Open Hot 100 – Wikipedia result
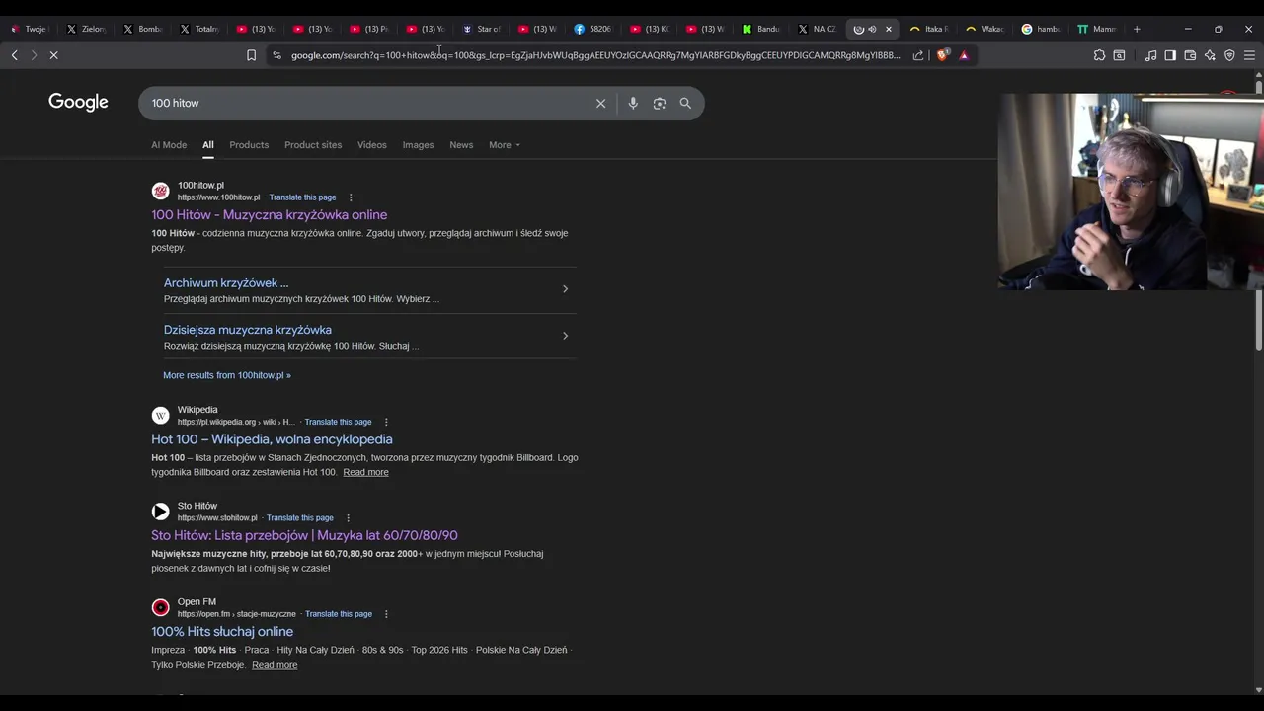The image size is (1264, 711). point(272,439)
